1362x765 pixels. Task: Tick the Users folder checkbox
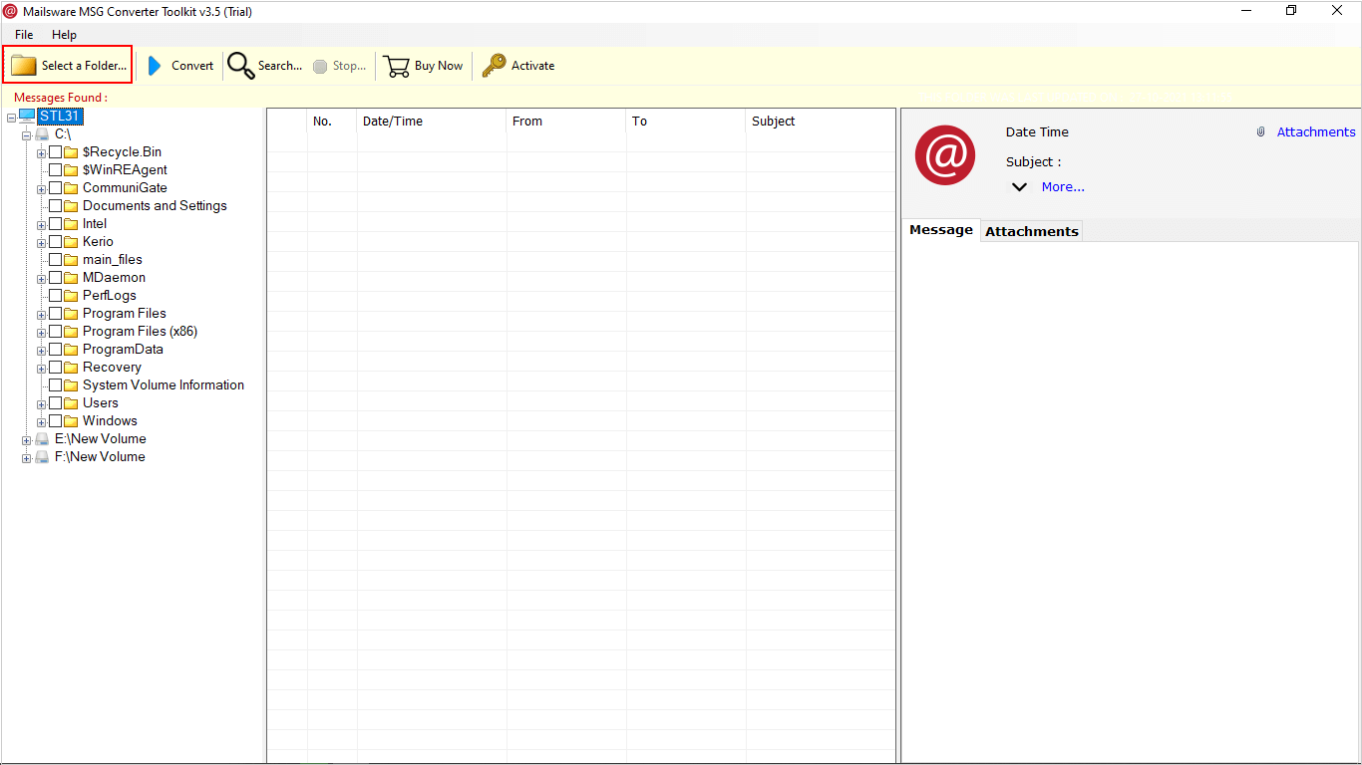click(x=56, y=403)
